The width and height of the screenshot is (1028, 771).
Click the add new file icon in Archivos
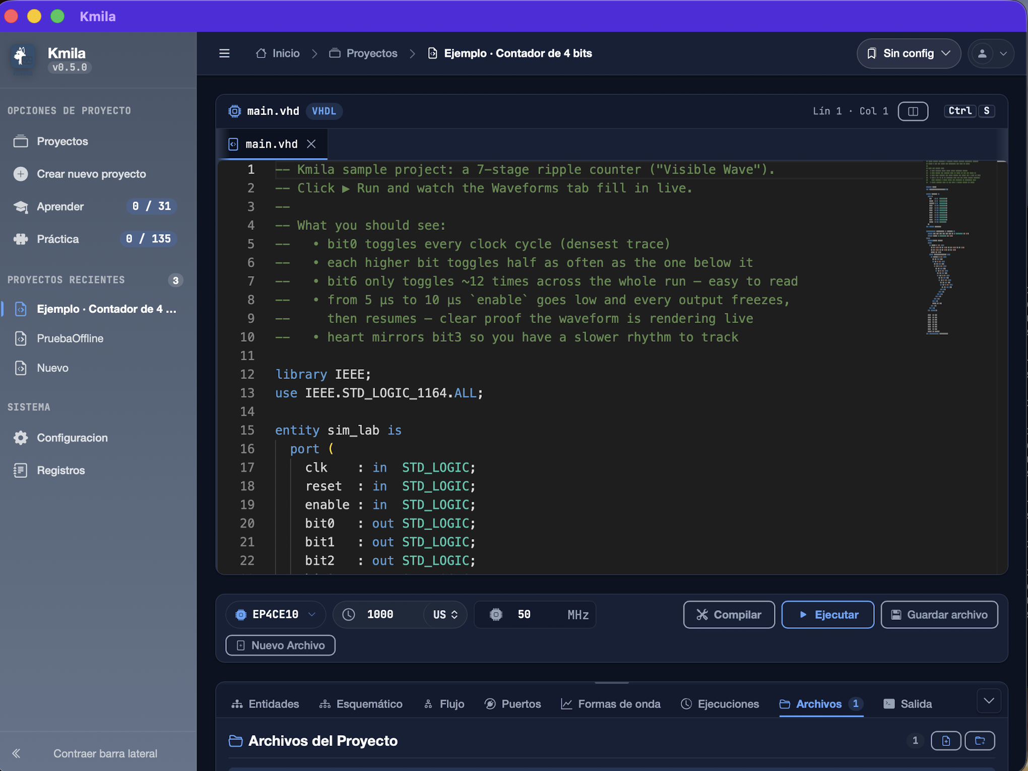point(946,741)
